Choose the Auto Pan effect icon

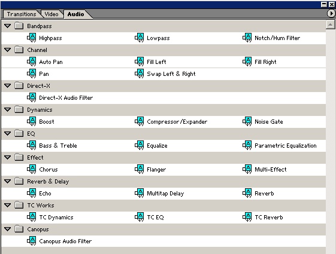coord(32,62)
